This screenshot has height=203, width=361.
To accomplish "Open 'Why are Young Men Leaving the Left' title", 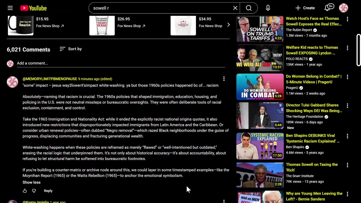I will coord(314,196).
